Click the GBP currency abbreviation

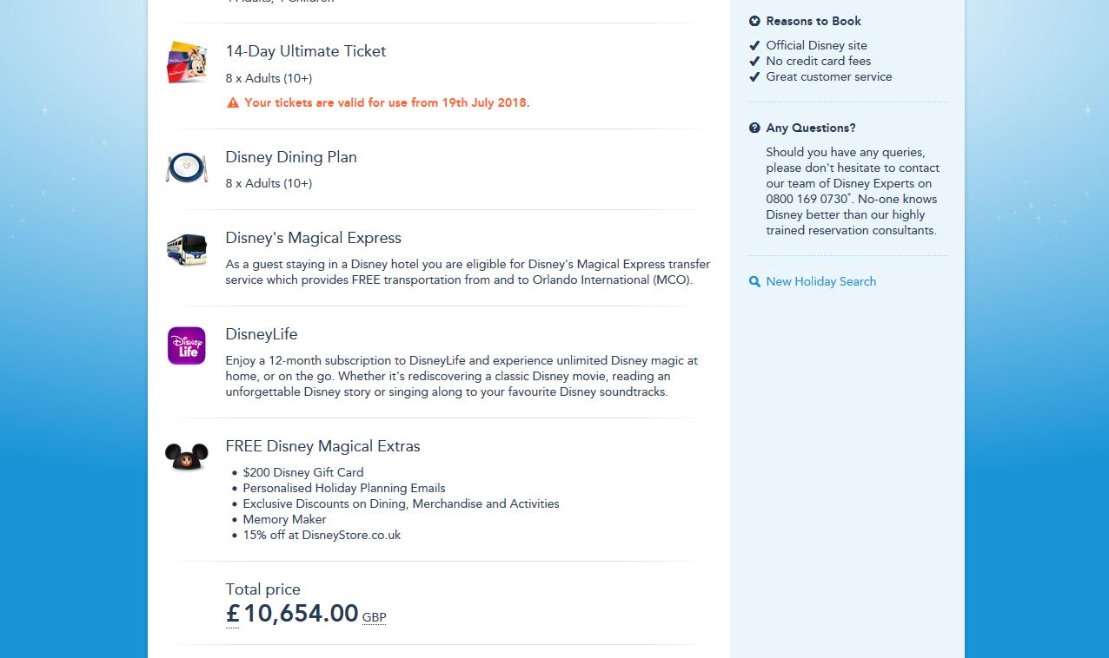(374, 617)
